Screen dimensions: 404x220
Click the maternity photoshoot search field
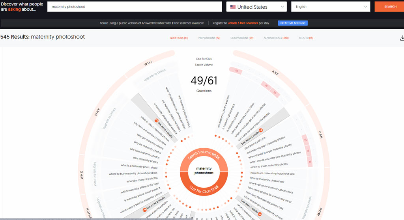coord(135,7)
